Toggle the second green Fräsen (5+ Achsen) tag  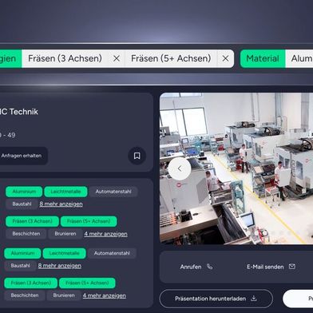[x=87, y=283]
